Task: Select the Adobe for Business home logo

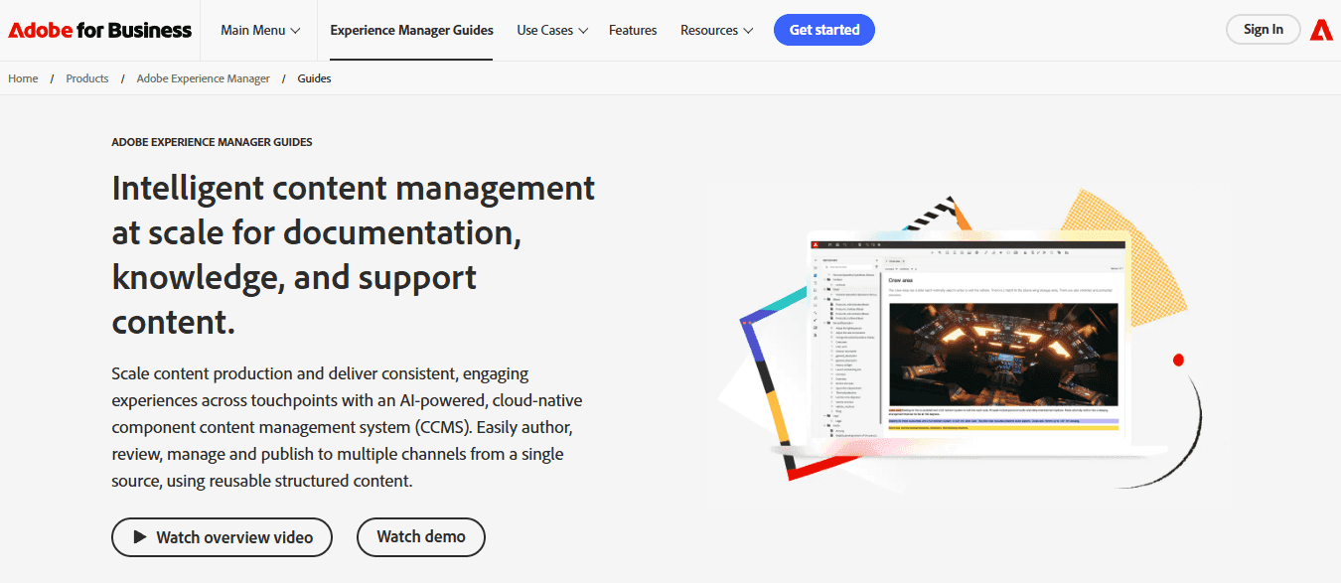Action: tap(99, 29)
